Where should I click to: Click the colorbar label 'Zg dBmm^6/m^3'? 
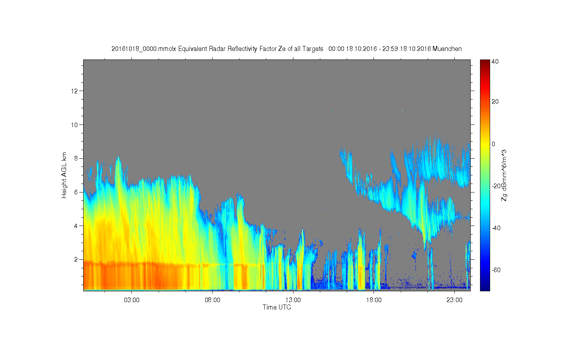click(504, 175)
